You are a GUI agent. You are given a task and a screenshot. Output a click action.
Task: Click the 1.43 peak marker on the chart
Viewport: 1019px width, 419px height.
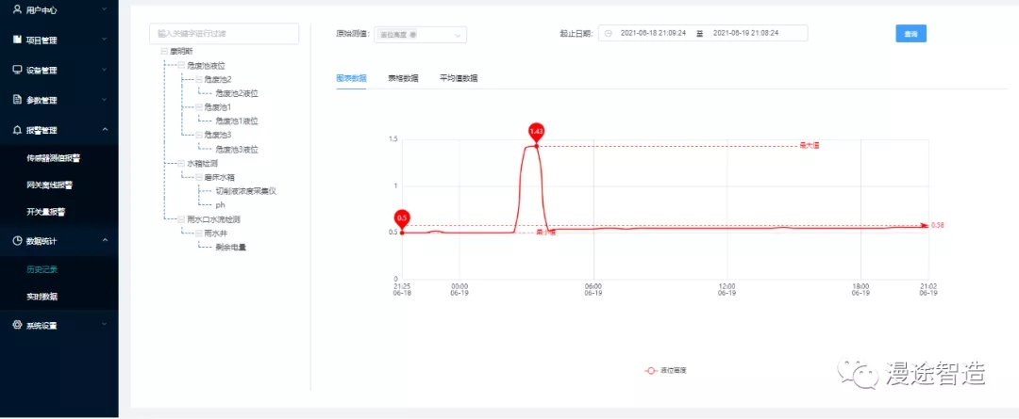coord(536,131)
